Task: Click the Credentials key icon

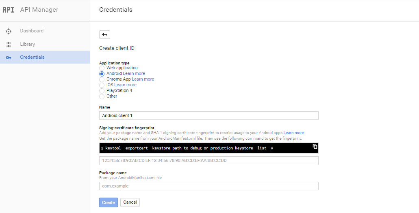Action: (9, 57)
